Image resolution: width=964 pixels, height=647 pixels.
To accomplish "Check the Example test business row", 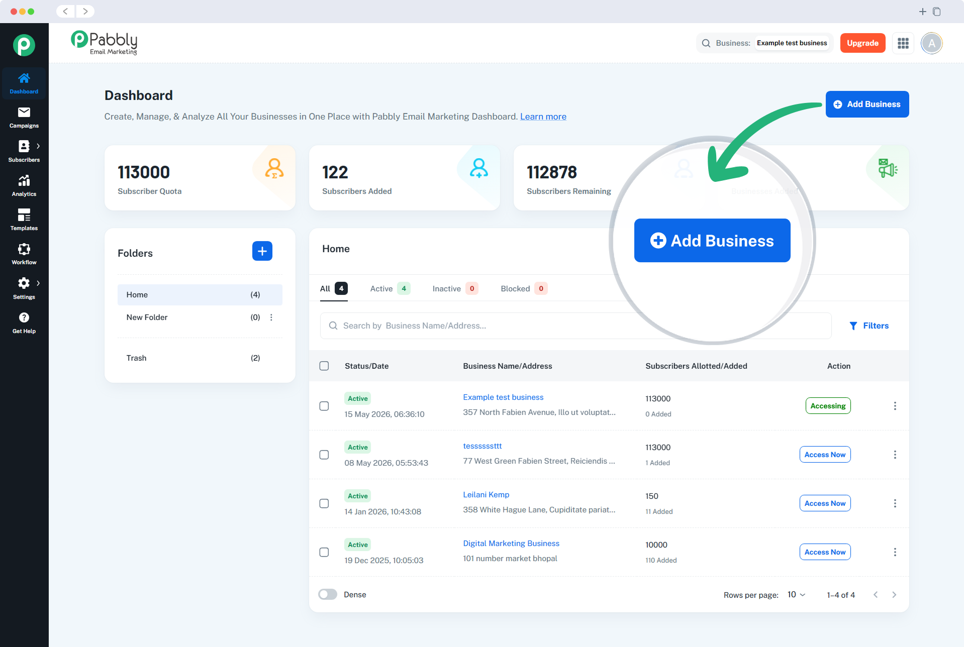I will click(324, 406).
